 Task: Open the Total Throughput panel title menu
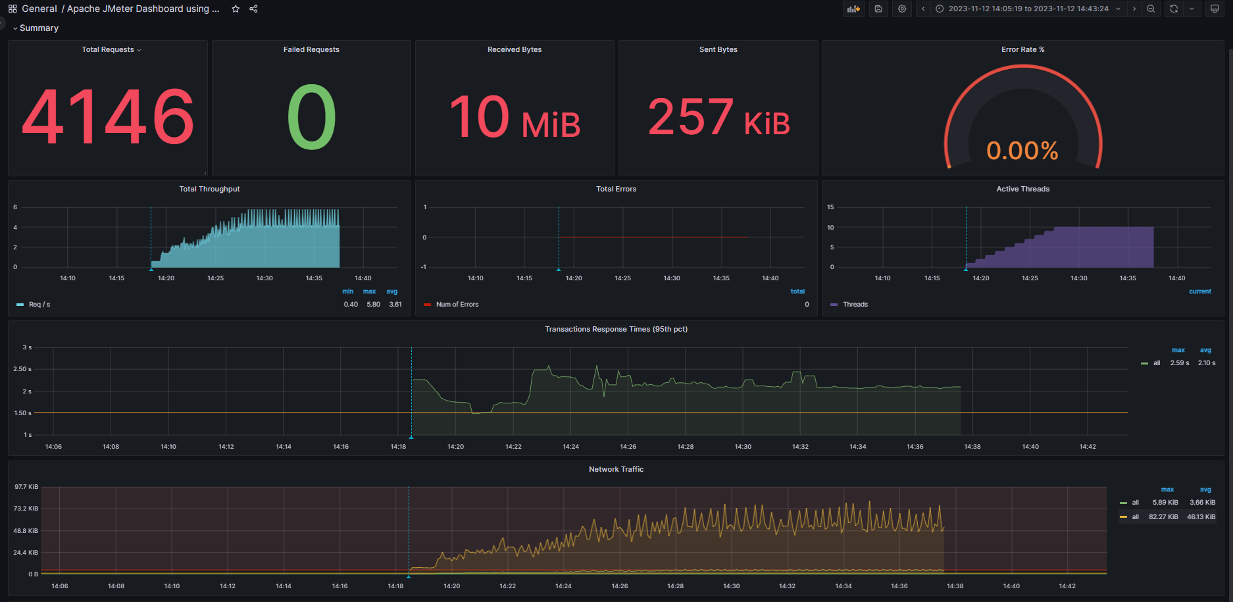(209, 189)
